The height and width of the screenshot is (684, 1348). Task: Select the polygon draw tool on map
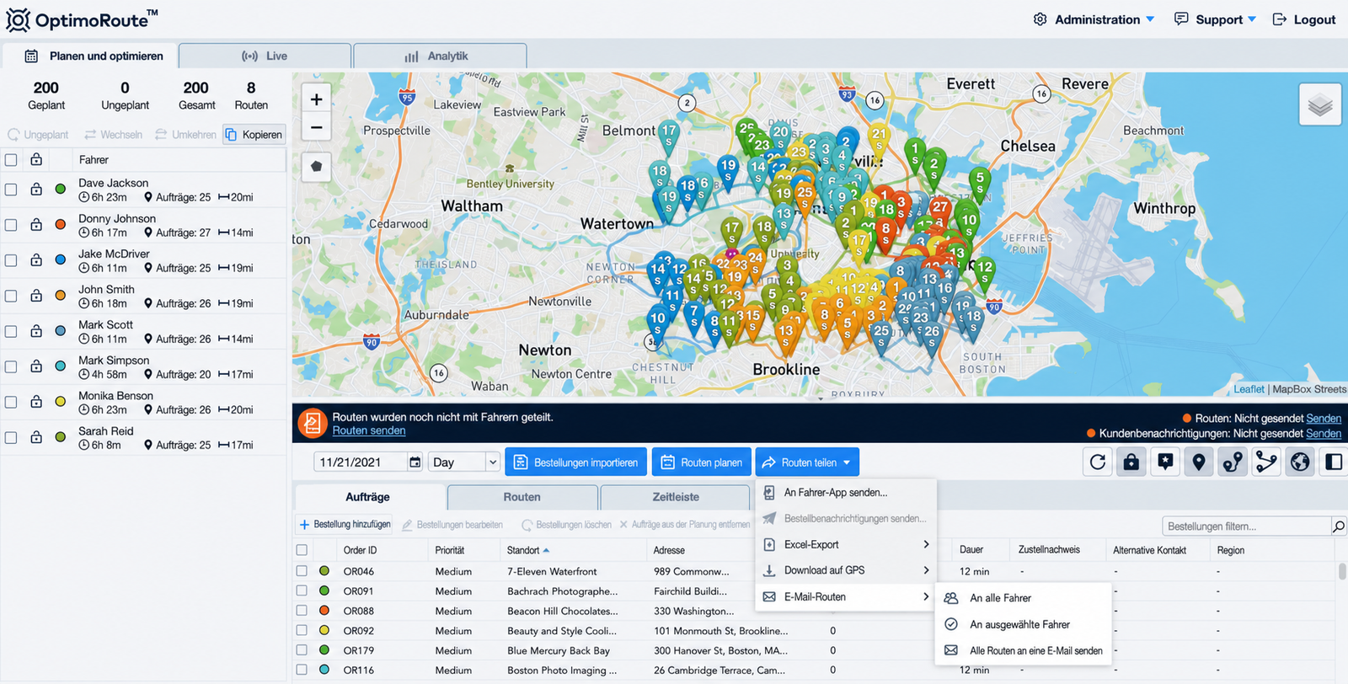[316, 166]
